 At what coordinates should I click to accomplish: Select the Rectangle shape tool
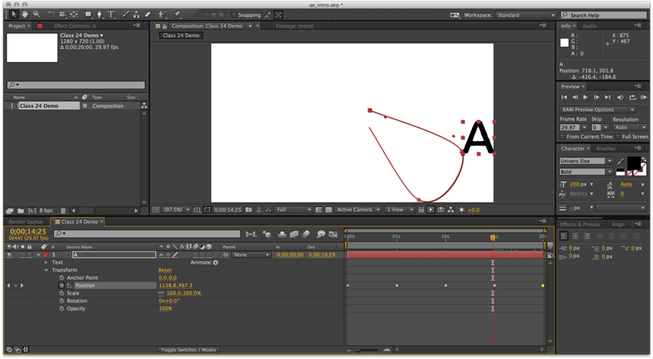88,15
